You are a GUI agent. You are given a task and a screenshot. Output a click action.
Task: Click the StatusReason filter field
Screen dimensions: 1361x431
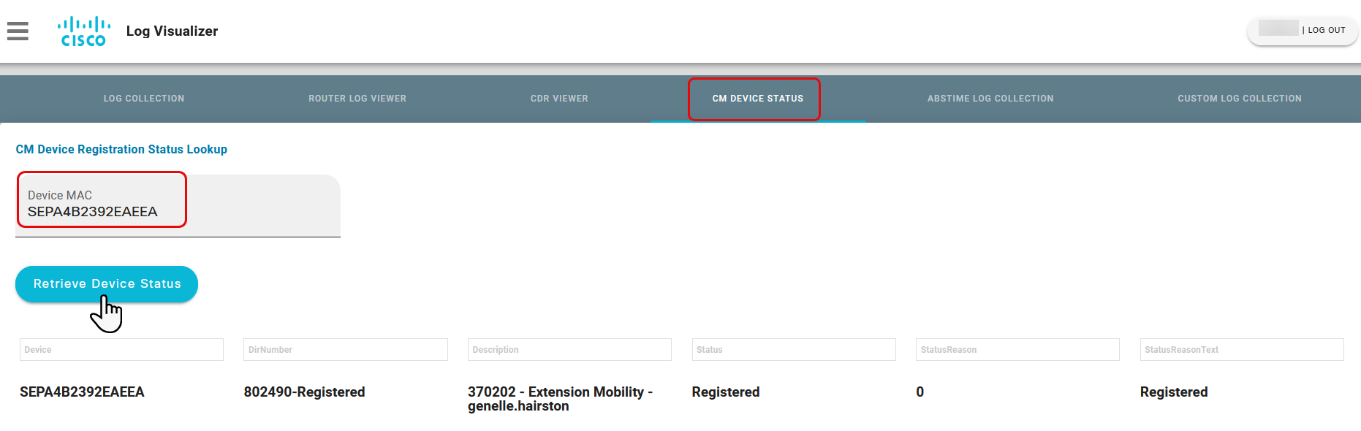1017,349
